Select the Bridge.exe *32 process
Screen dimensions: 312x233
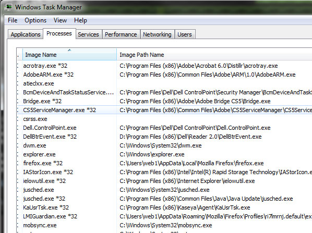42,101
